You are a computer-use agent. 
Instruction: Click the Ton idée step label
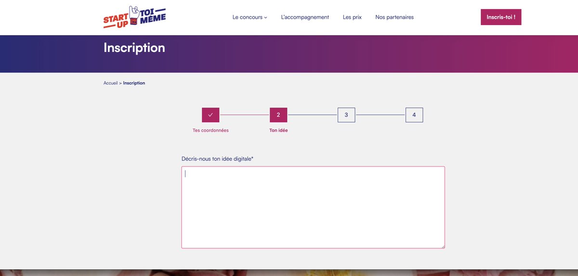[x=278, y=131]
